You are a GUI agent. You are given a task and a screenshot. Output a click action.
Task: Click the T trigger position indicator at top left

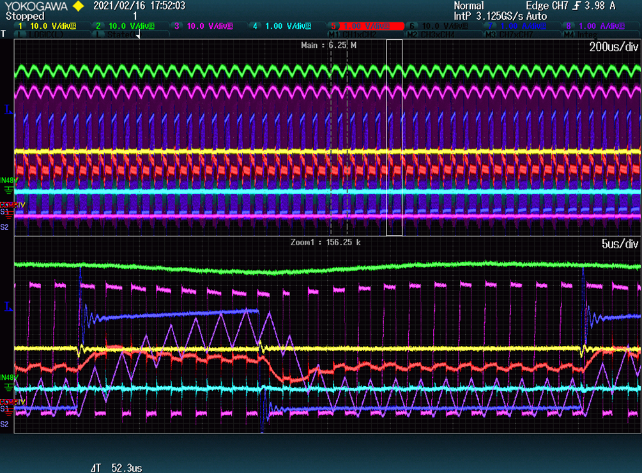[4, 34]
